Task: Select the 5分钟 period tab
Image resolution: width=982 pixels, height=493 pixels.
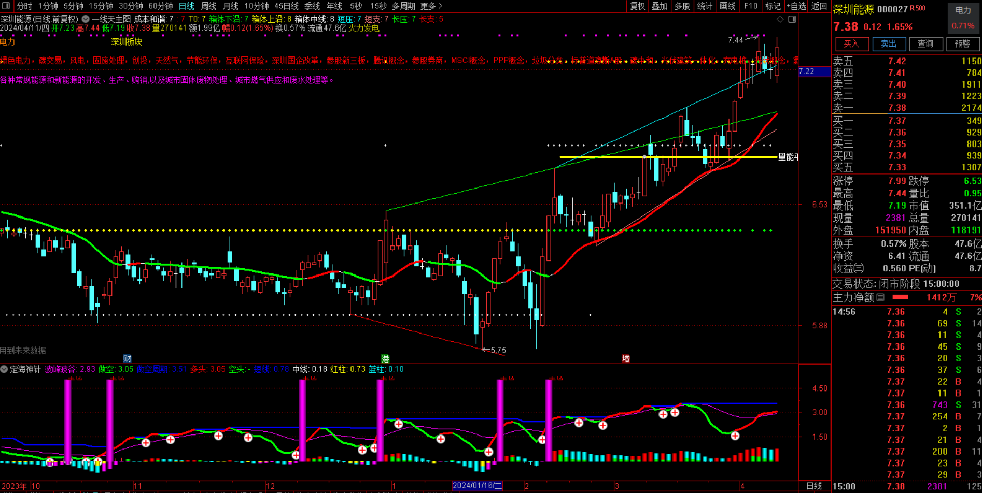Action: pyautogui.click(x=73, y=6)
